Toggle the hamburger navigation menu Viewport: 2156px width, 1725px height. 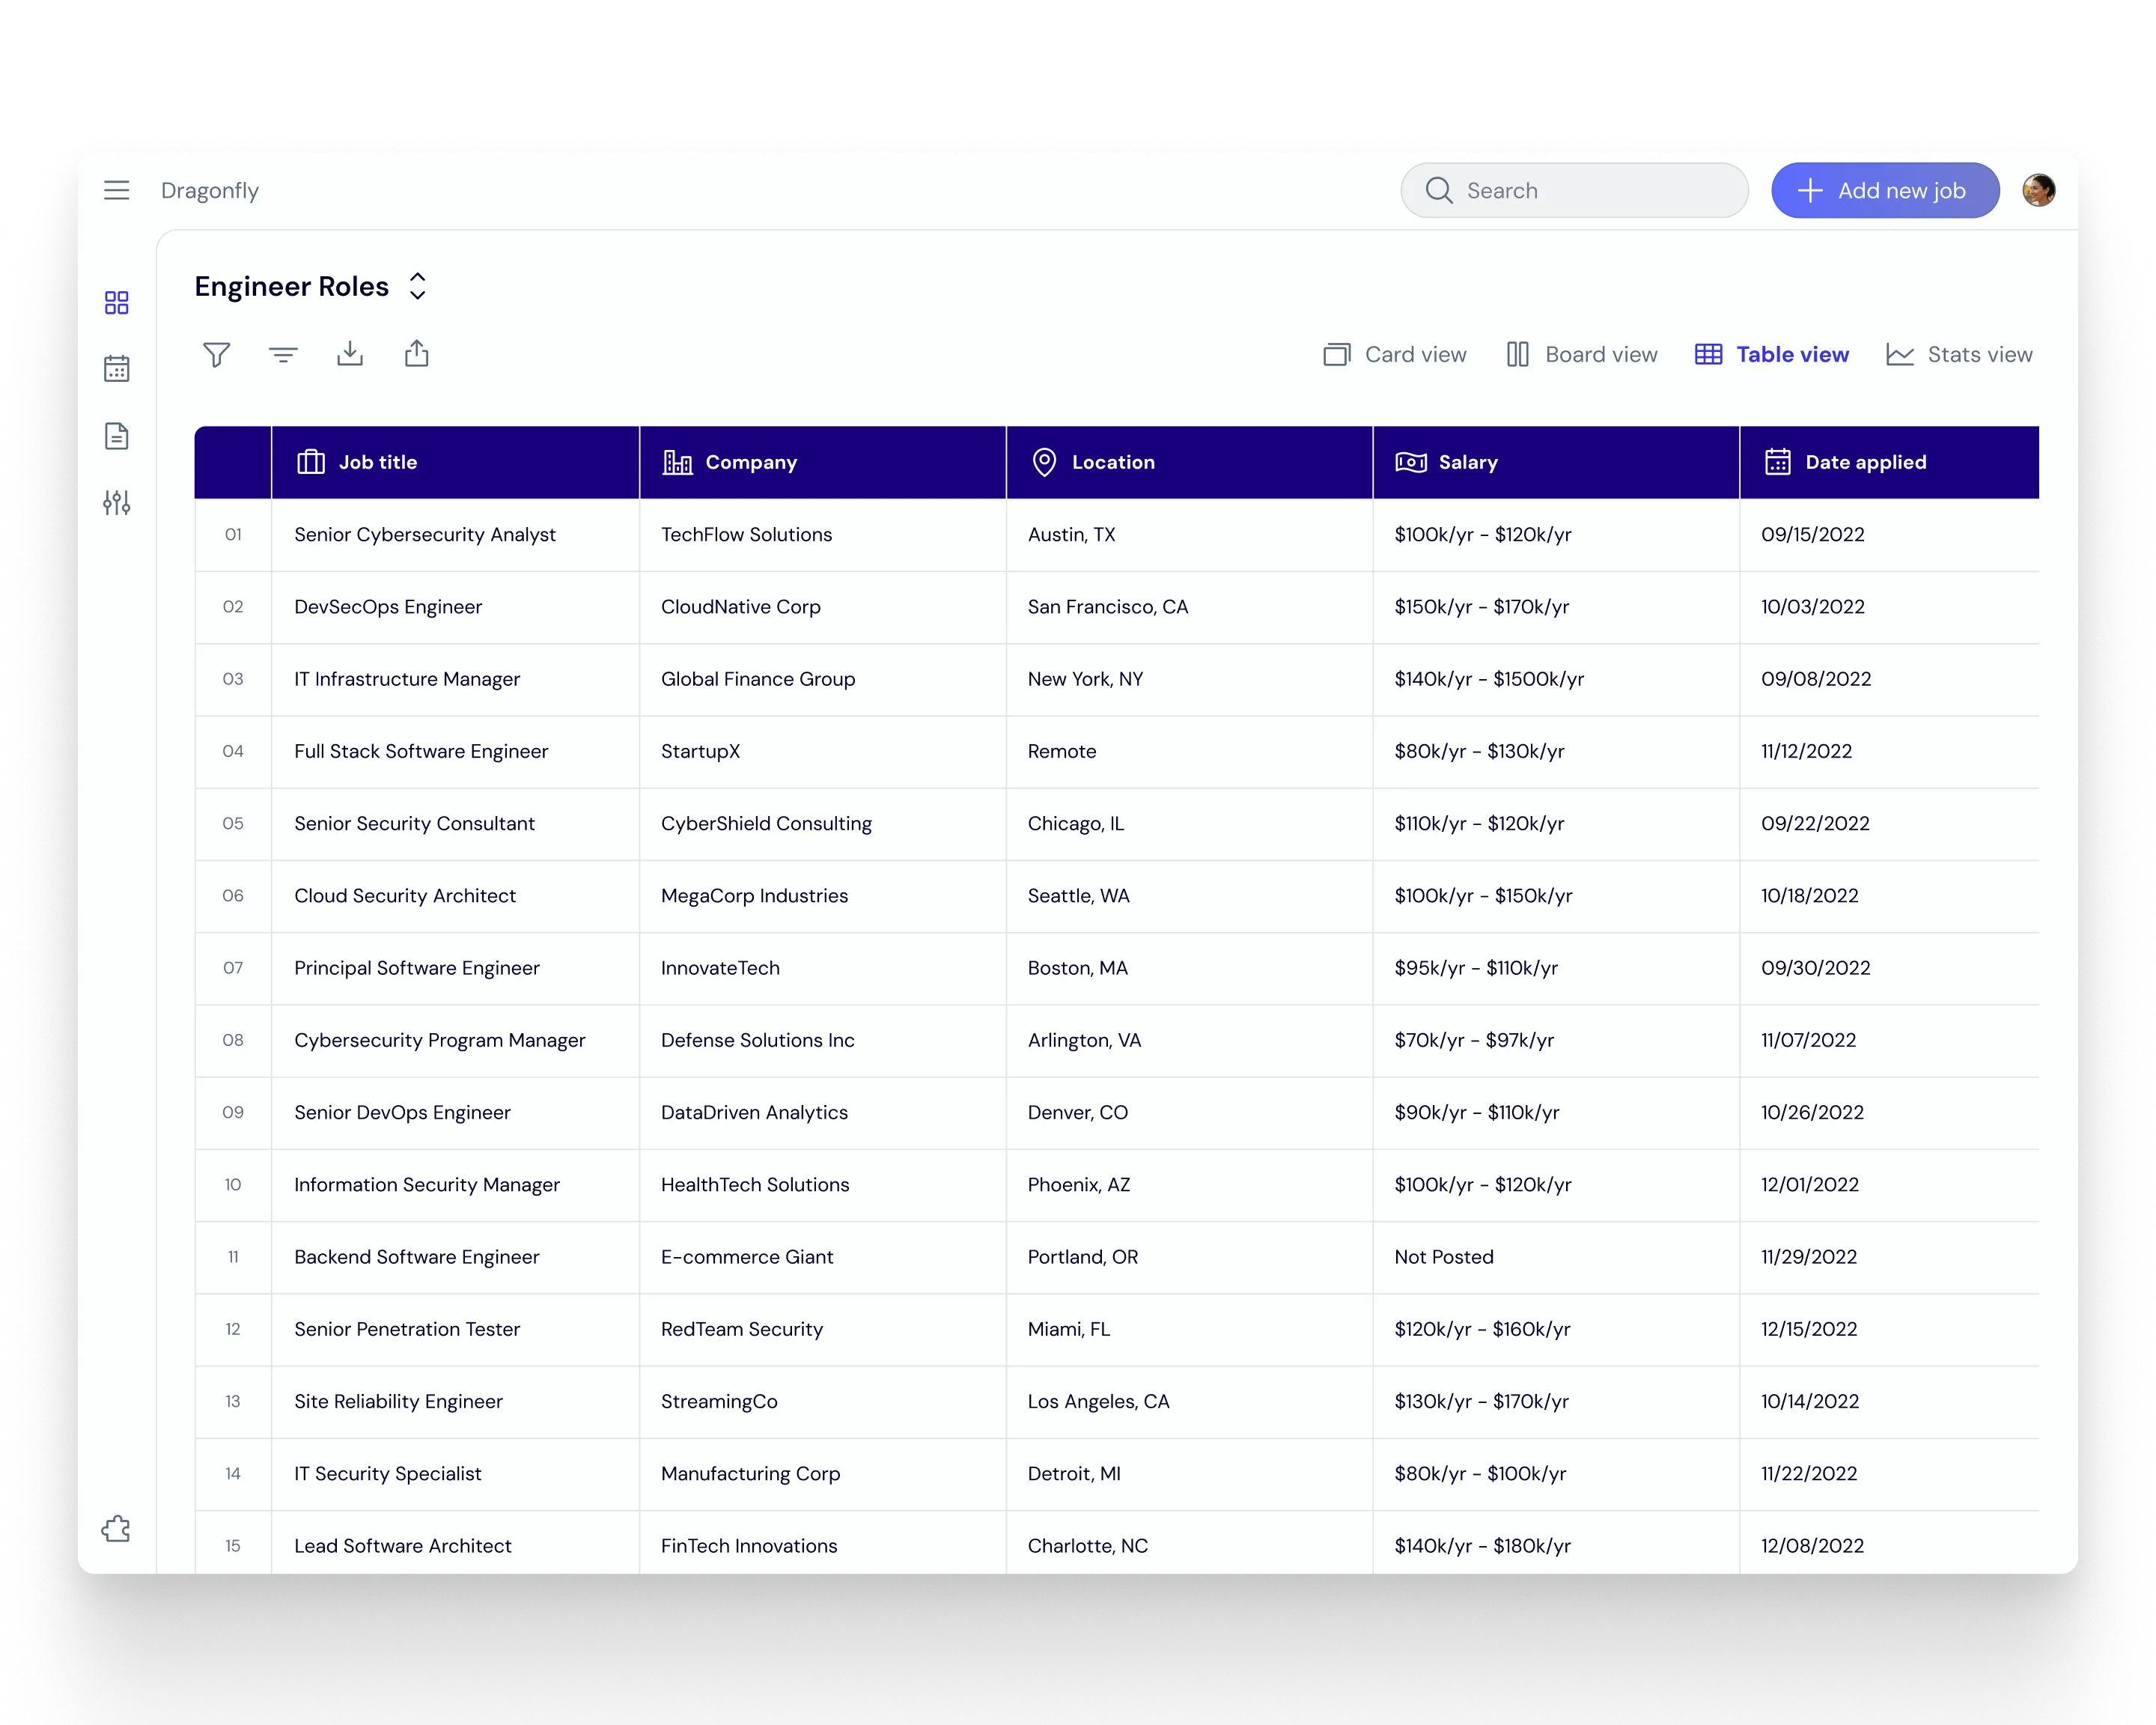coord(117,190)
